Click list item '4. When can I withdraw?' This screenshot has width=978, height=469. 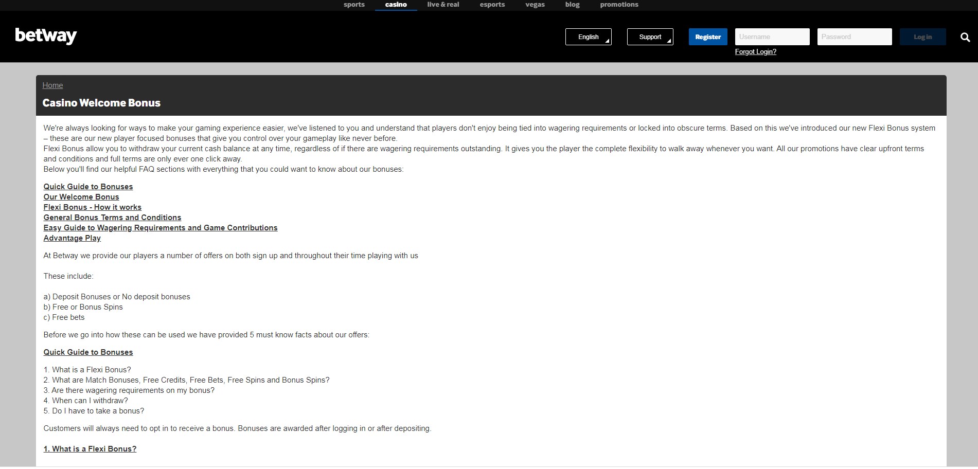86,401
